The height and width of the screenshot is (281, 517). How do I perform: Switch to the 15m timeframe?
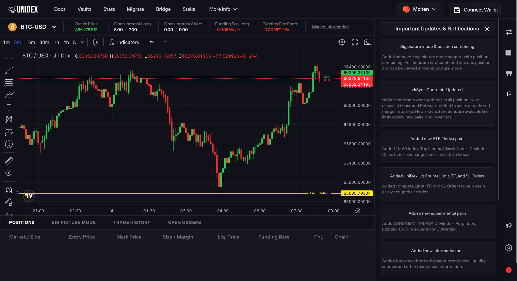(x=30, y=42)
